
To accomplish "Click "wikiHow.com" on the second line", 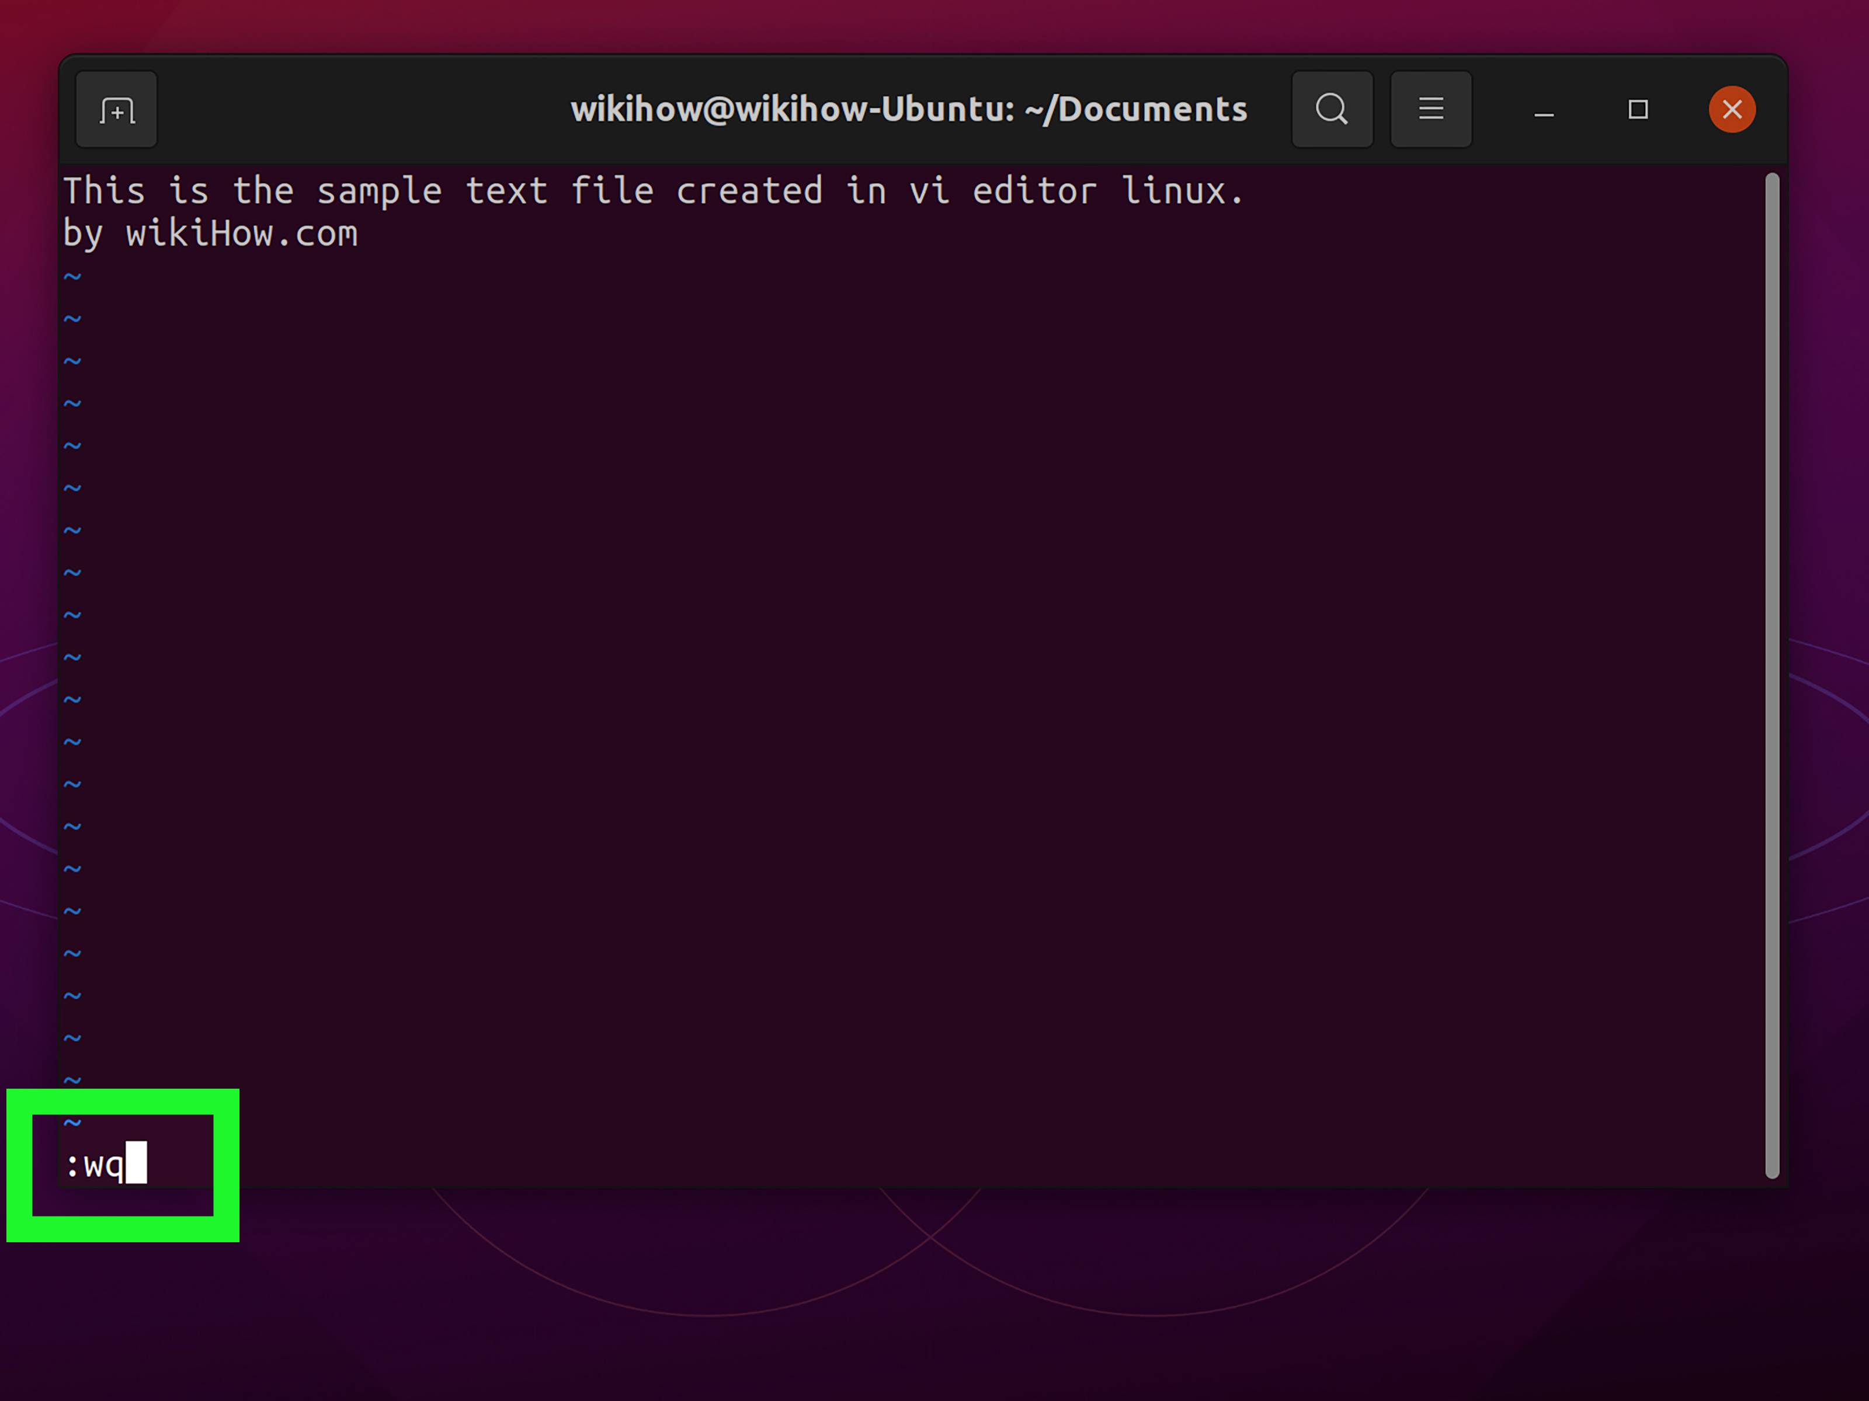I will point(242,234).
